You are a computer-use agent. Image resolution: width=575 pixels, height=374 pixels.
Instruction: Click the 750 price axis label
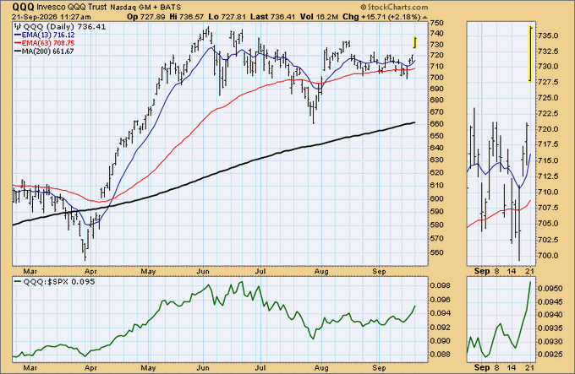tap(437, 23)
